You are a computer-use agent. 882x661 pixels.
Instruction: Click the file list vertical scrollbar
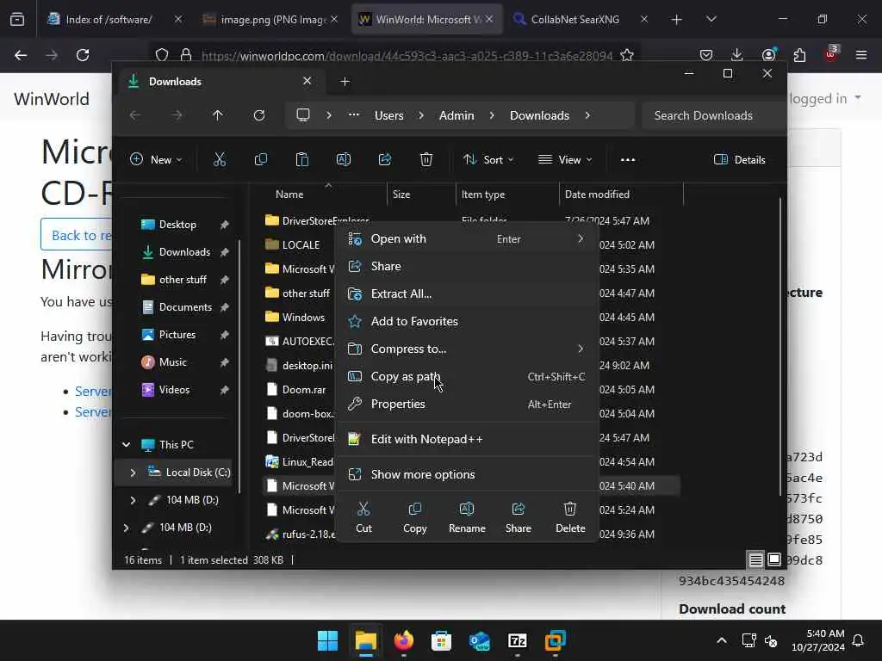[x=780, y=346]
